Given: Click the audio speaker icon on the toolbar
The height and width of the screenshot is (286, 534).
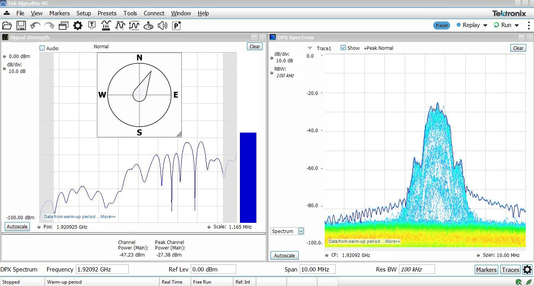Looking at the screenshot, I should (x=163, y=25).
